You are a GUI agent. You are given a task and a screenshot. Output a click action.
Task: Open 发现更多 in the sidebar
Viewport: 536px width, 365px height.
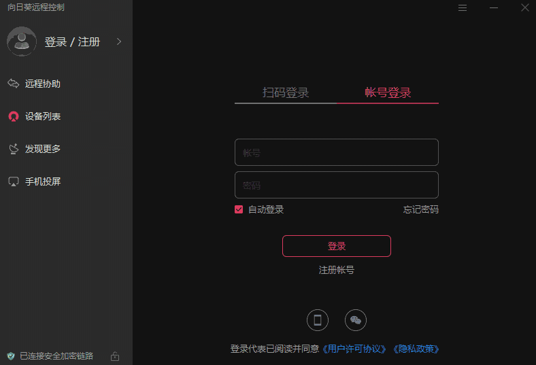pyautogui.click(x=43, y=149)
